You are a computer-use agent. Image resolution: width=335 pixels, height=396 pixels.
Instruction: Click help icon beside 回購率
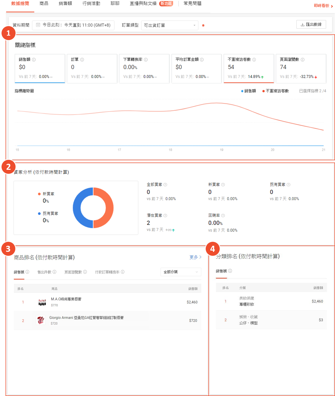point(223,216)
